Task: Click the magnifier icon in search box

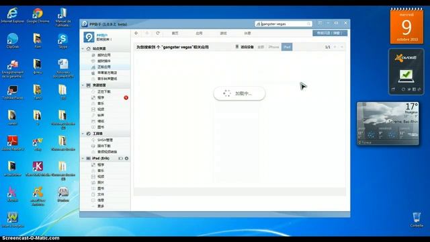Action: (x=308, y=24)
